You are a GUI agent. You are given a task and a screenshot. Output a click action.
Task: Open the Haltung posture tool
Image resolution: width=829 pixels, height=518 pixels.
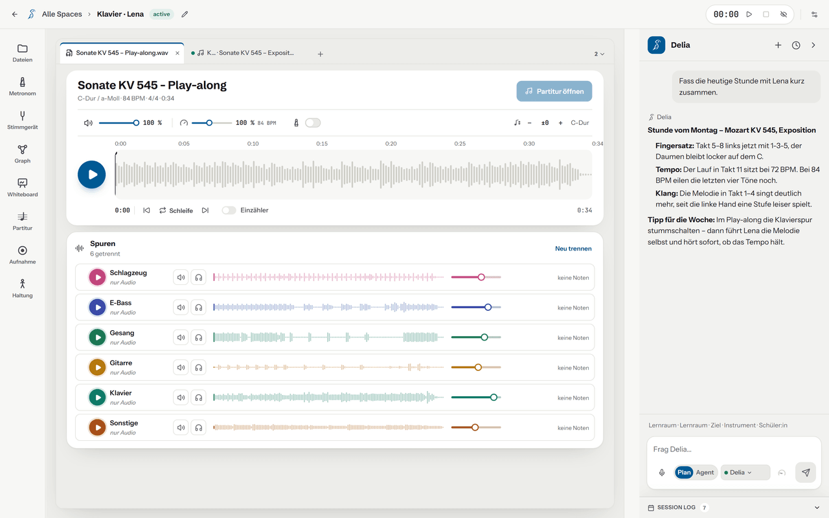pos(22,289)
